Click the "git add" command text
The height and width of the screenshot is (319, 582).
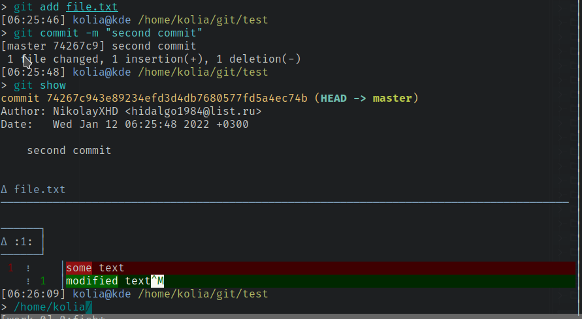click(37, 7)
